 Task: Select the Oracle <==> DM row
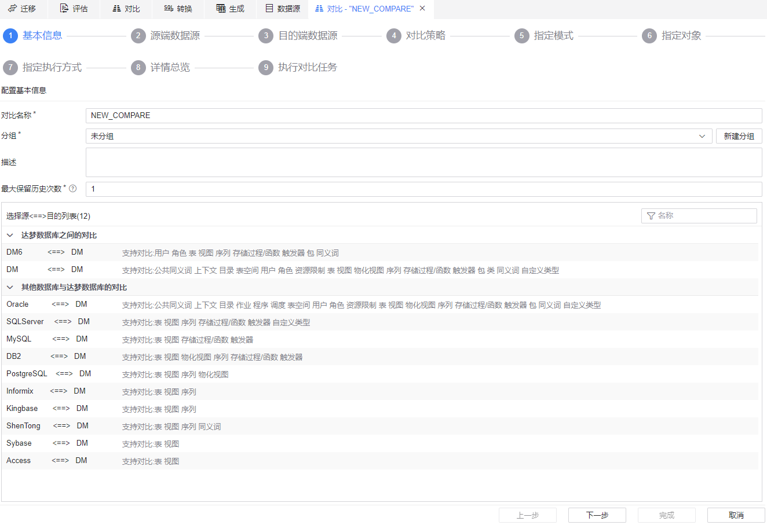click(x=380, y=304)
